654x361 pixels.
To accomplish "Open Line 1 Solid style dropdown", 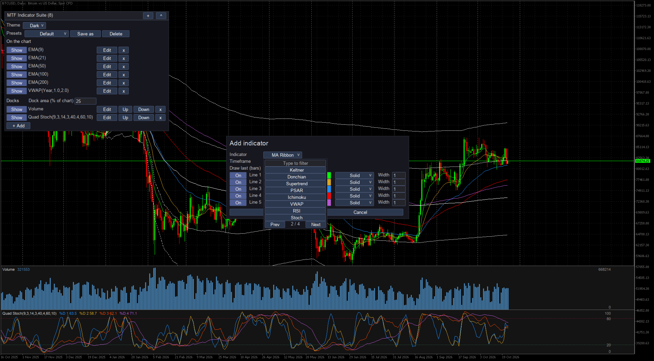I will tap(355, 176).
